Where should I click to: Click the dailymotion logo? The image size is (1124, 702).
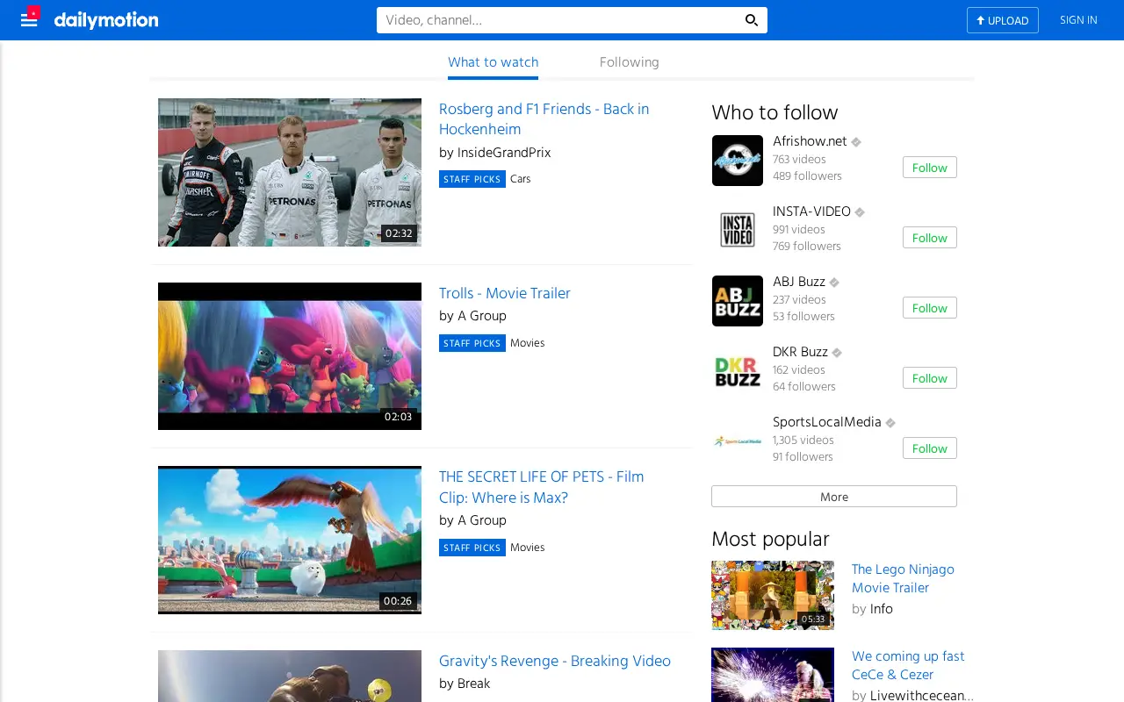106,20
